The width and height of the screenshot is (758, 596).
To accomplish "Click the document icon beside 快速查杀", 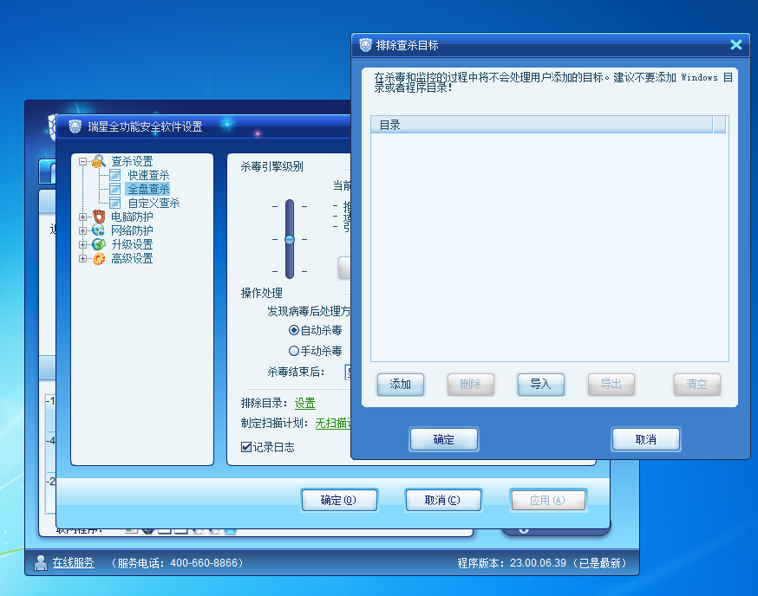I will pyautogui.click(x=115, y=175).
